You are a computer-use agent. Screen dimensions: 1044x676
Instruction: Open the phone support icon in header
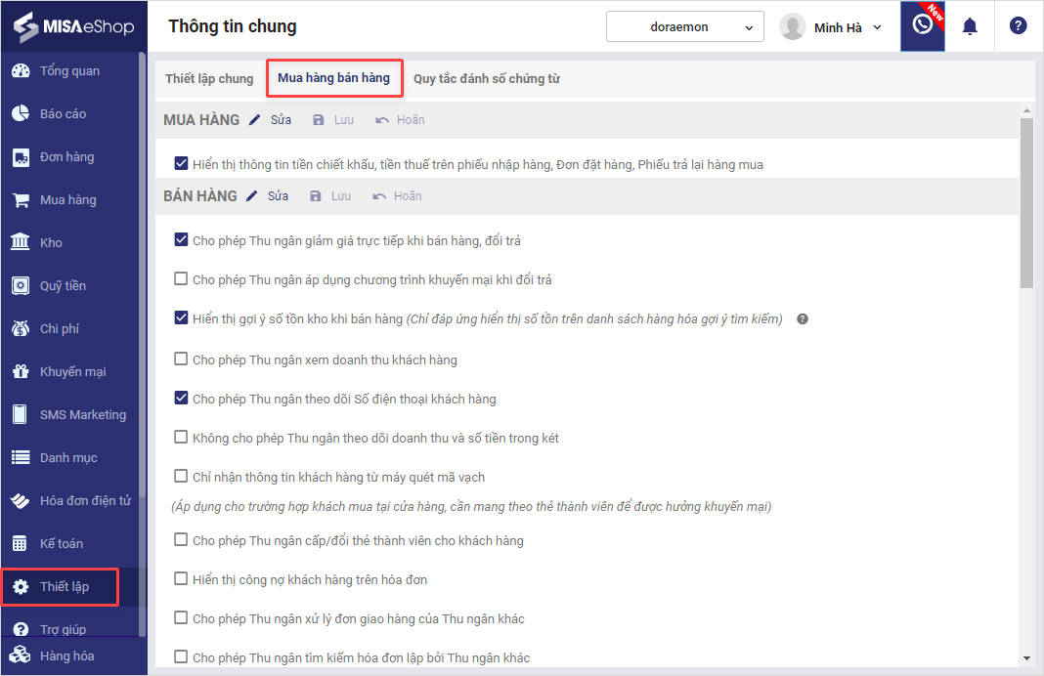click(922, 26)
